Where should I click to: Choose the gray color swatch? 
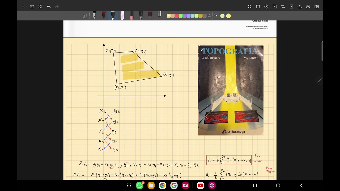(x=205, y=16)
